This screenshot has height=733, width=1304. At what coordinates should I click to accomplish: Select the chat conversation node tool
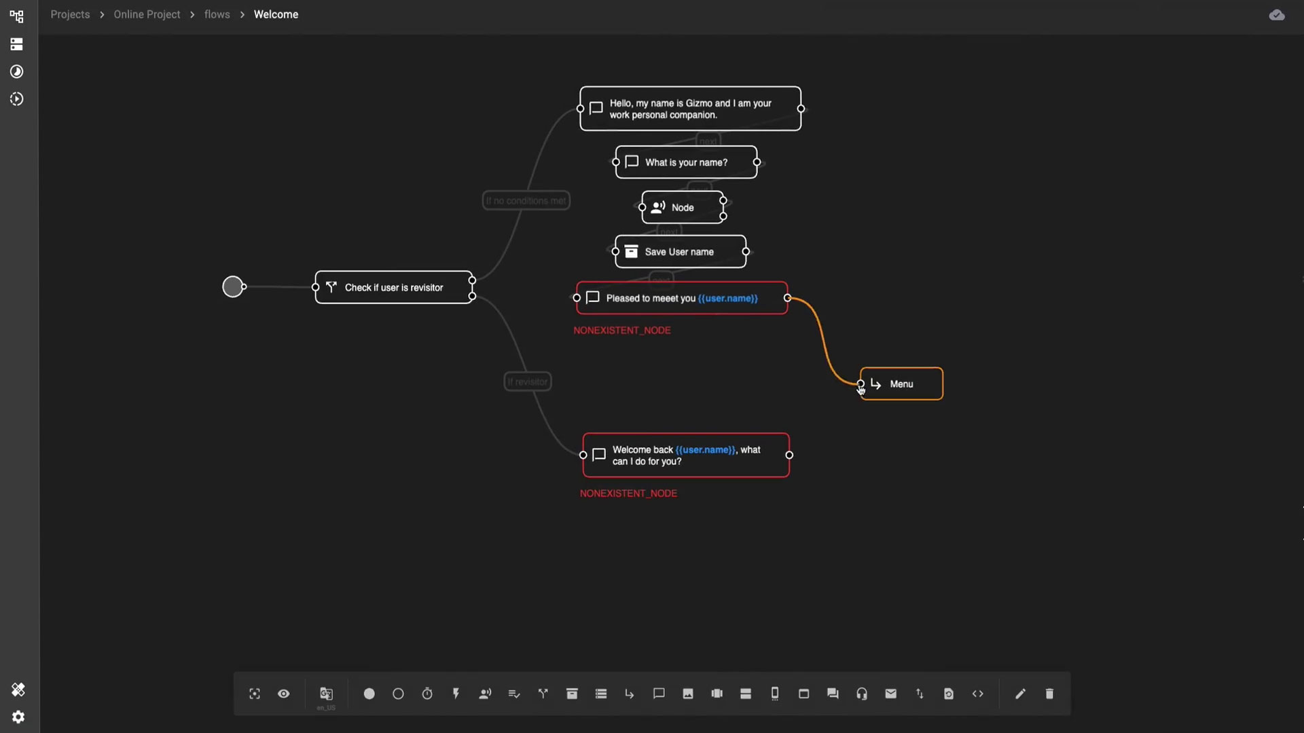point(833,694)
